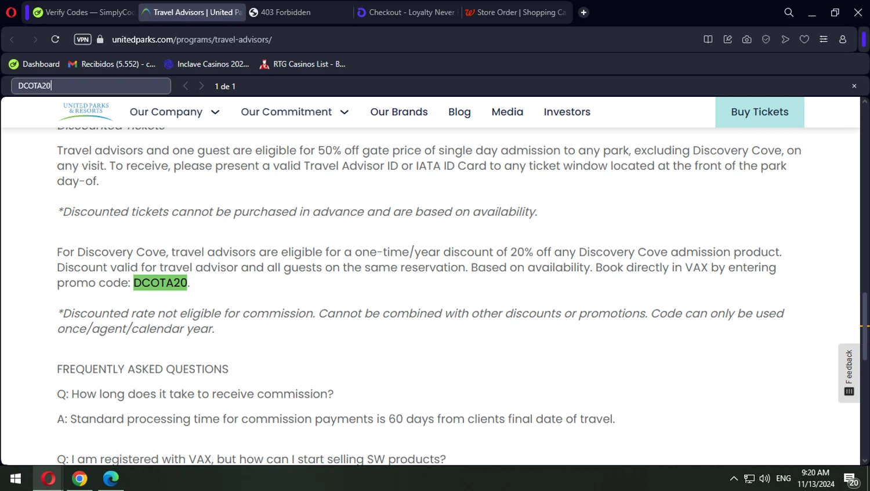The image size is (870, 491).
Task: Click scrollbar up arrow
Action: (x=865, y=101)
